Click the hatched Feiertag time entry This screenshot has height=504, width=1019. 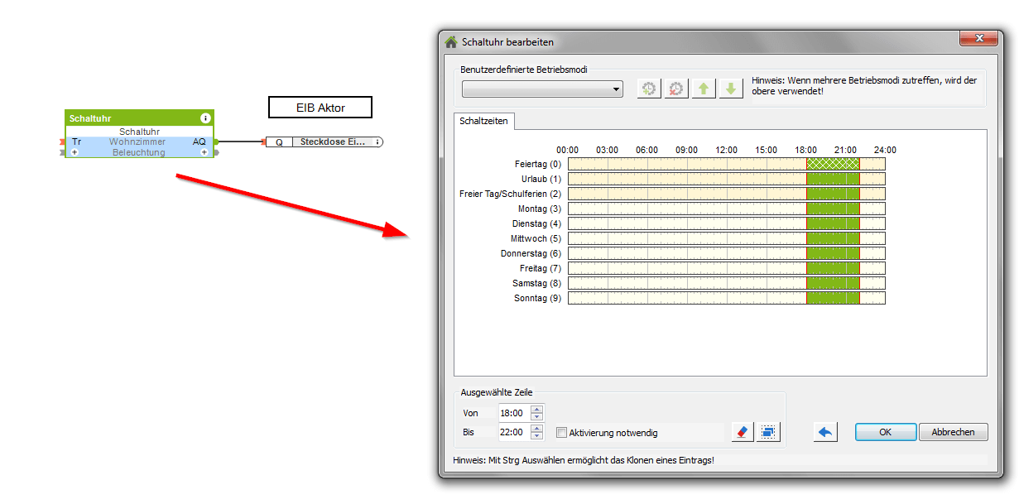click(x=833, y=164)
